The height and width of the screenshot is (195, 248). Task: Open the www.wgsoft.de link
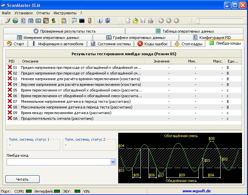197,191
